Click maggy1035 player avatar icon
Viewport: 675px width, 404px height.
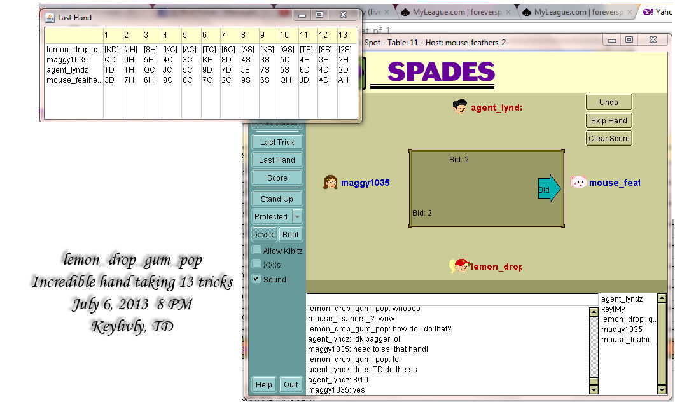(x=330, y=183)
